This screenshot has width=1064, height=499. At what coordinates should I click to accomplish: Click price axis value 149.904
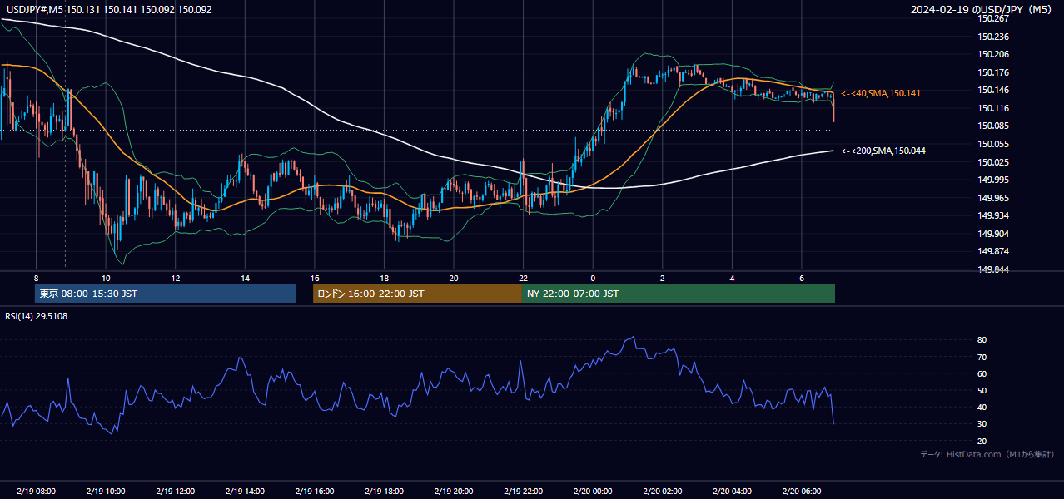[x=992, y=234]
